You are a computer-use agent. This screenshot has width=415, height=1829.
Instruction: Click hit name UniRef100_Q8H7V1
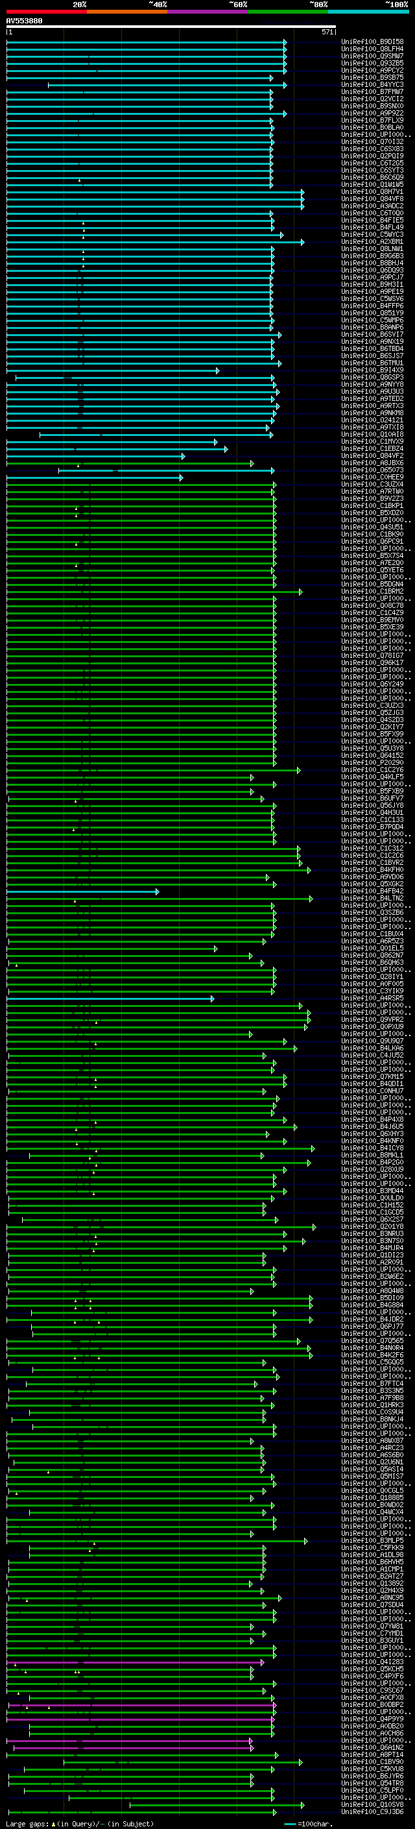click(372, 191)
